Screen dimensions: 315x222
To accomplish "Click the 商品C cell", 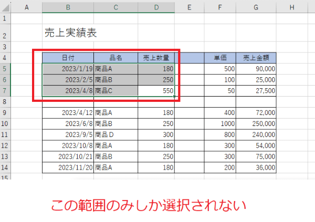I will click(115, 91).
